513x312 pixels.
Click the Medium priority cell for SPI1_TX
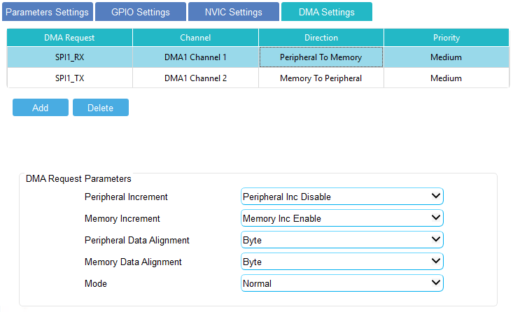(446, 78)
